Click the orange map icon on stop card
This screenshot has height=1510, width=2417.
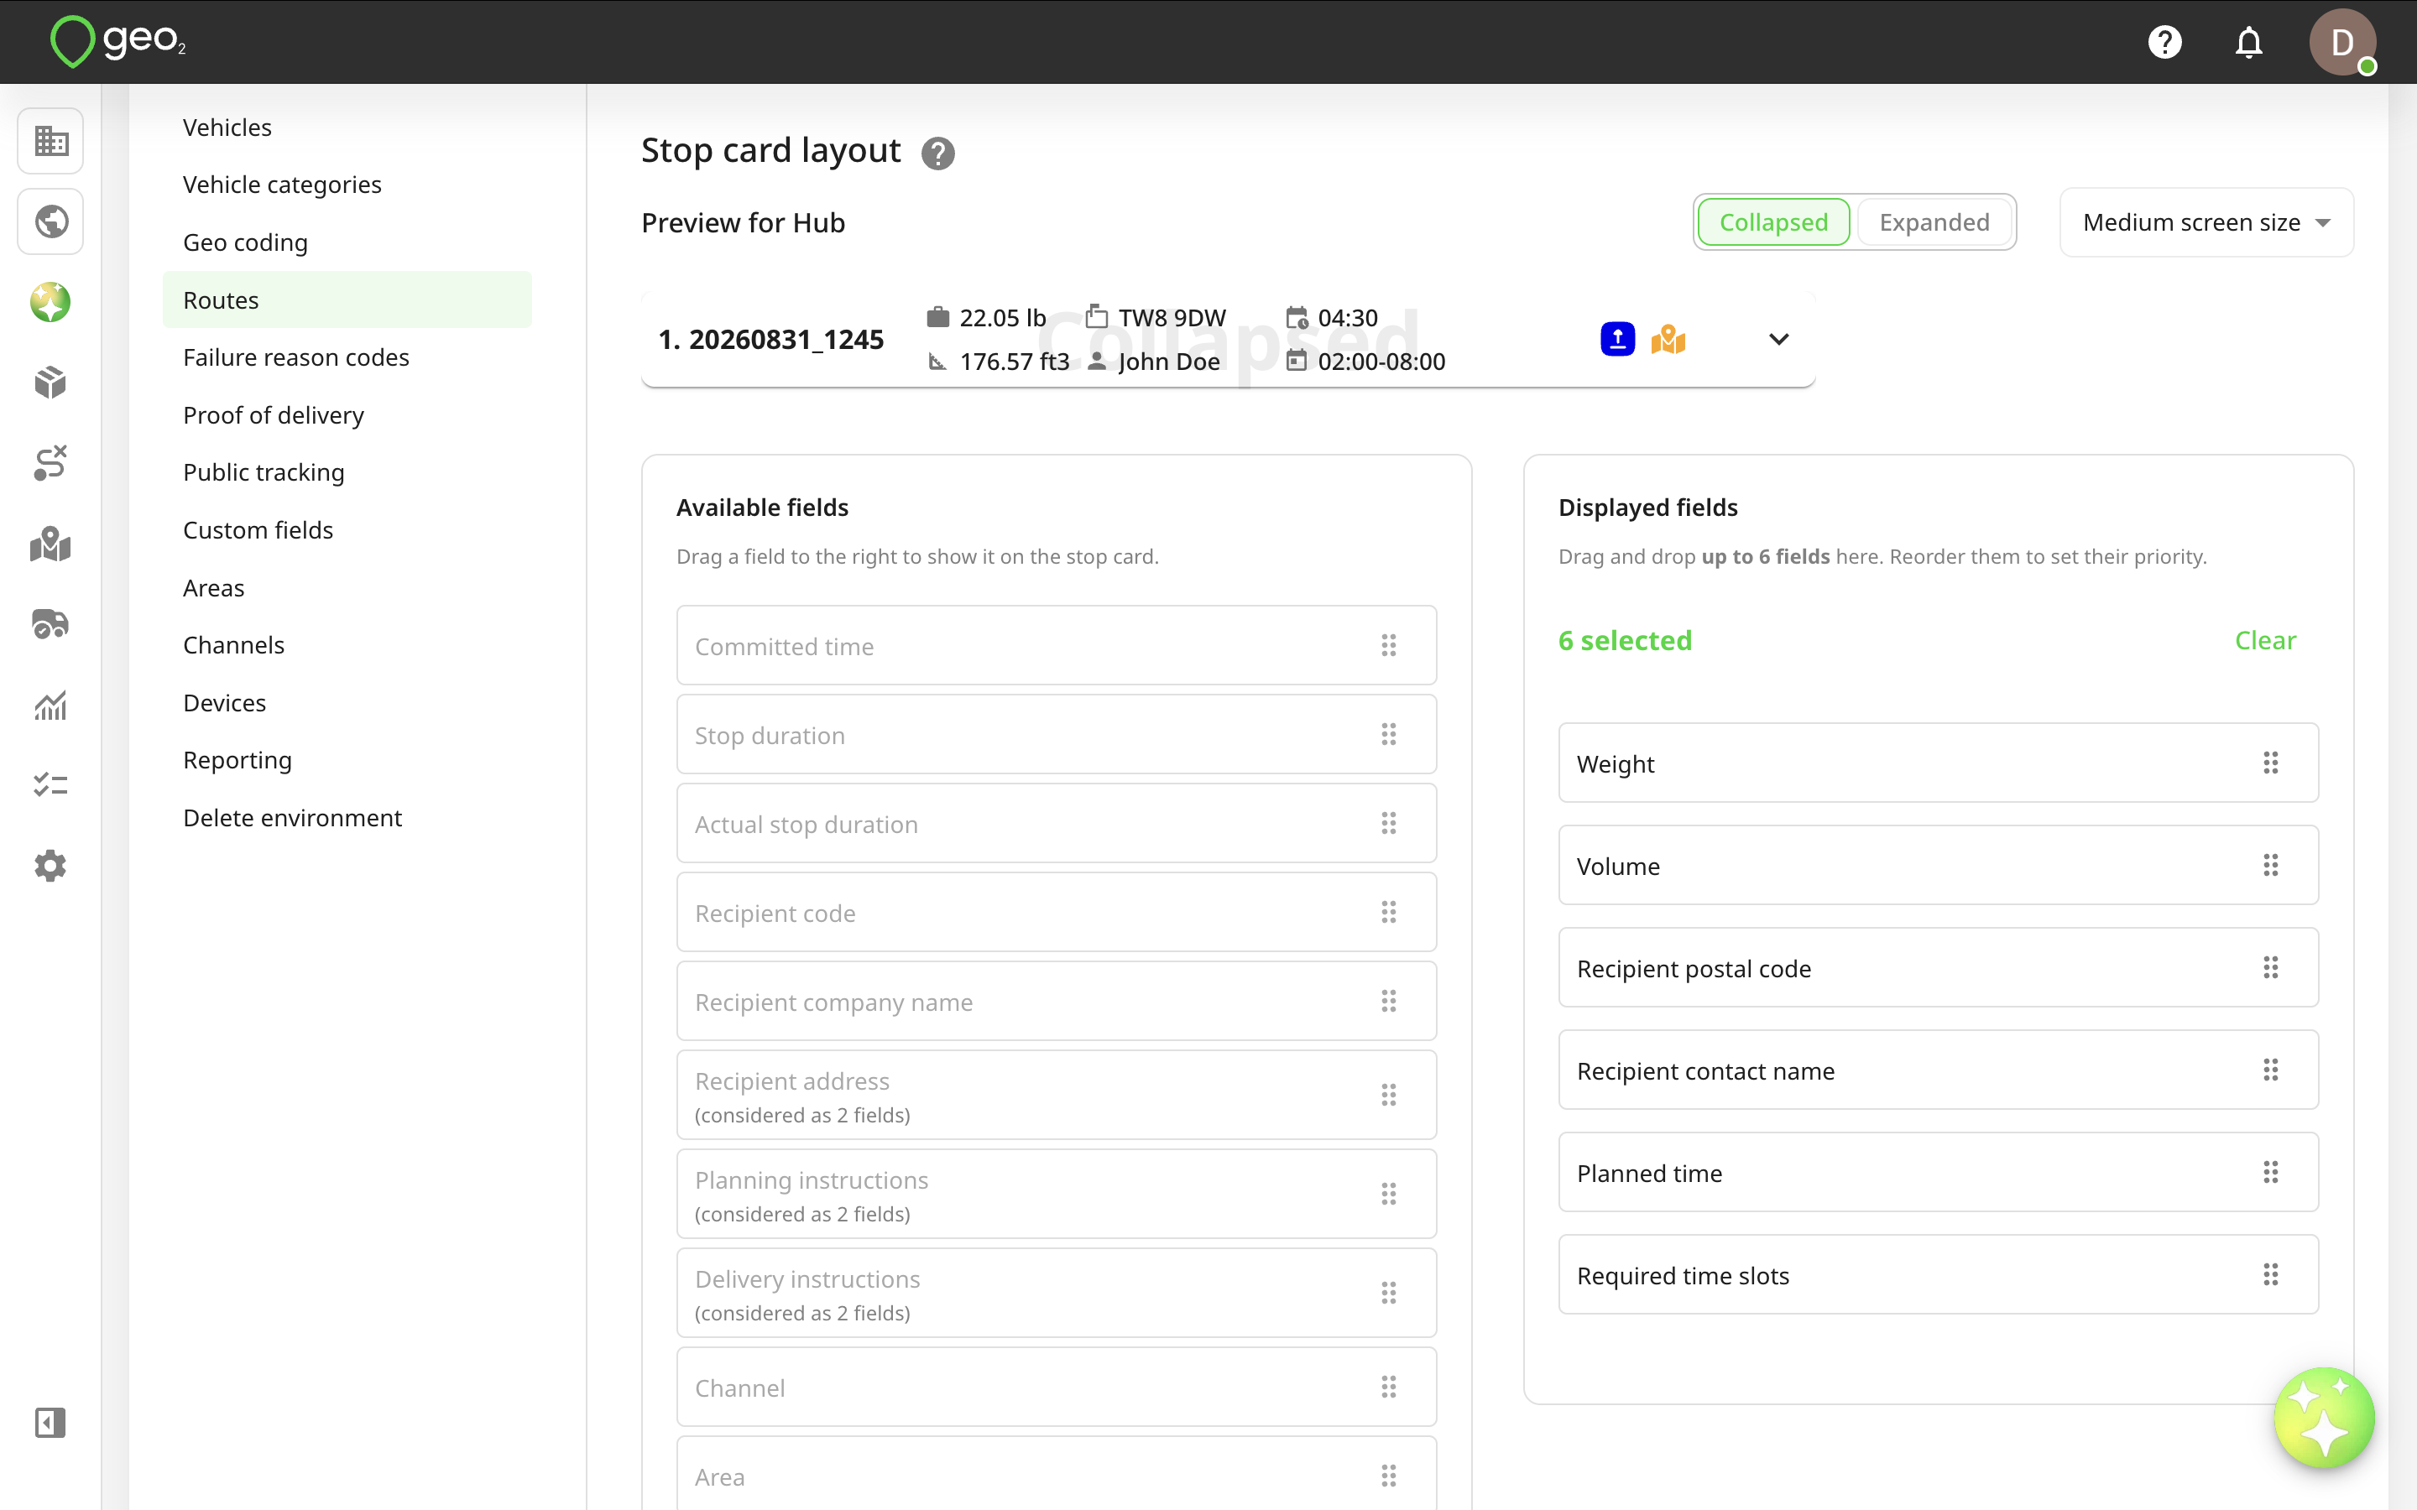tap(1668, 340)
